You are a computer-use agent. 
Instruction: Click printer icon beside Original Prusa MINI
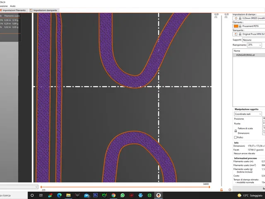point(236,34)
